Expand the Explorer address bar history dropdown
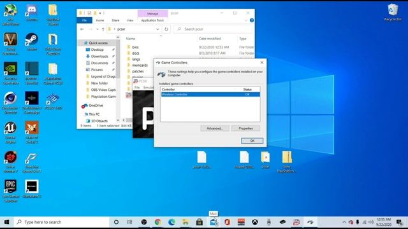 (157, 29)
